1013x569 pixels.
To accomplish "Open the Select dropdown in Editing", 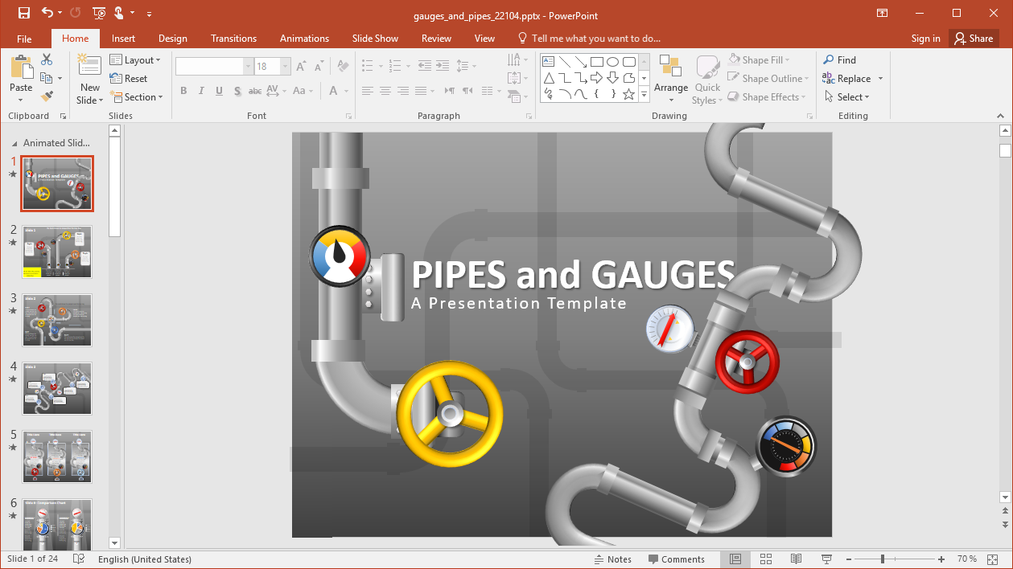I will pyautogui.click(x=847, y=97).
